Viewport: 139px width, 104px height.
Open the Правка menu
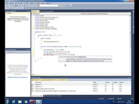pos(12,3)
